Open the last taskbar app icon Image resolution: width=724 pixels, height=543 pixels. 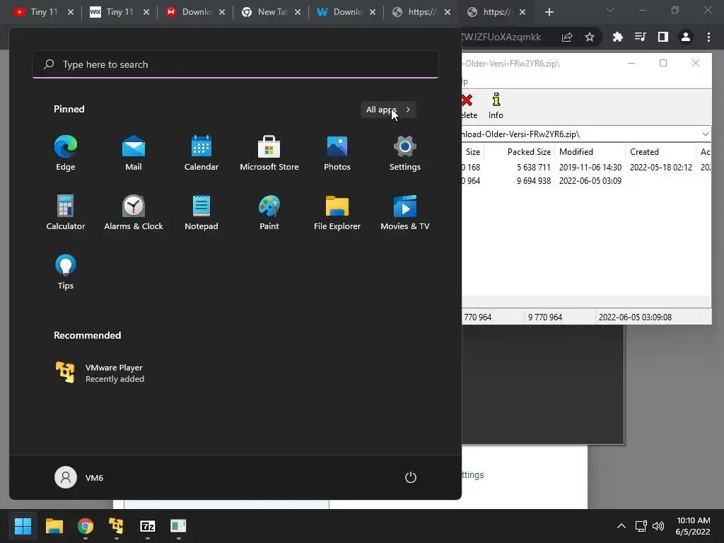(178, 526)
